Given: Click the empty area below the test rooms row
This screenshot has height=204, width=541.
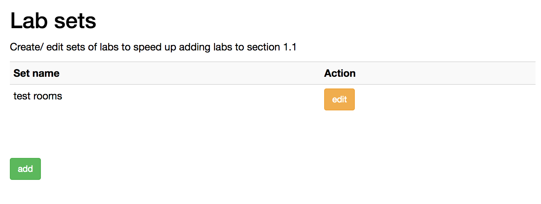Looking at the screenshot, I should pos(164,132).
